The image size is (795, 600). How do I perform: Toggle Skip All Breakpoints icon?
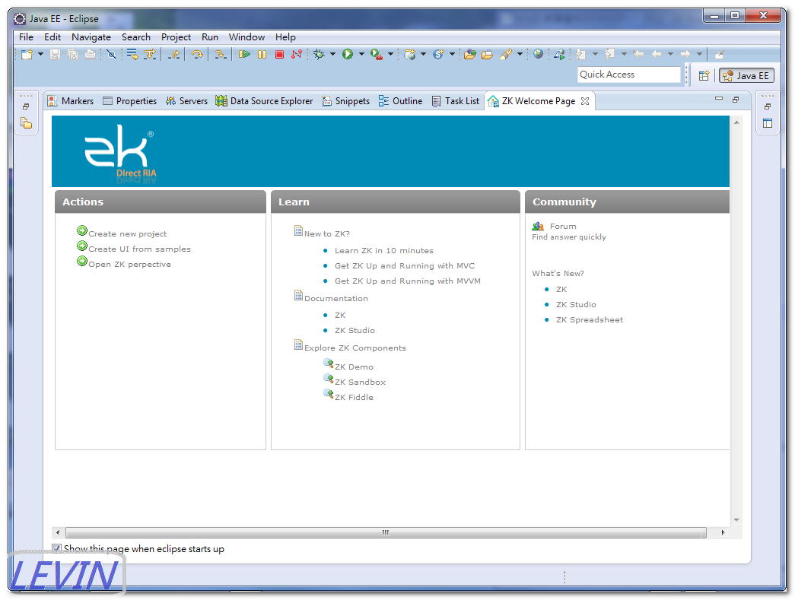click(112, 54)
